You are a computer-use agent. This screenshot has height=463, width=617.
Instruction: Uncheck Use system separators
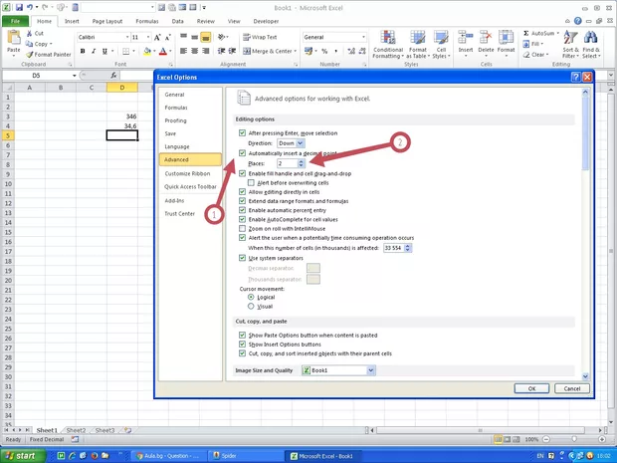click(x=242, y=258)
